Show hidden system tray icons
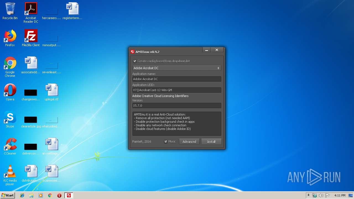This screenshot has width=354, height=199. (x=308, y=195)
